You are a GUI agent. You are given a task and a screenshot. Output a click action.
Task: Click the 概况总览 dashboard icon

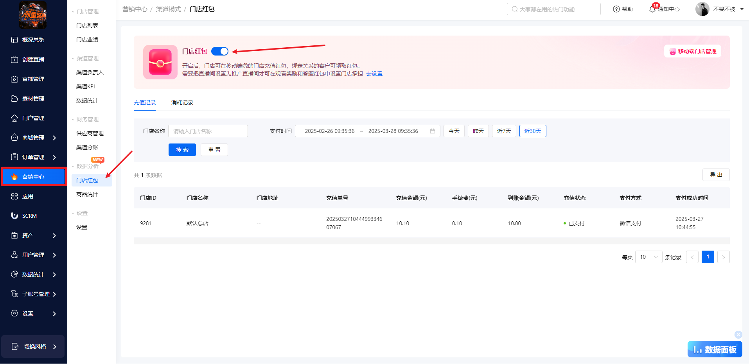click(x=14, y=40)
